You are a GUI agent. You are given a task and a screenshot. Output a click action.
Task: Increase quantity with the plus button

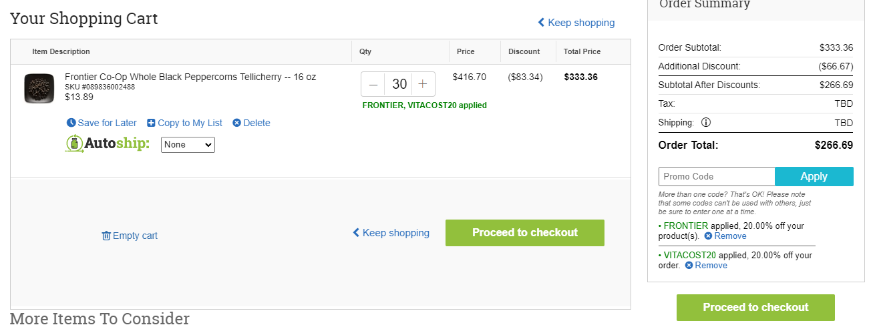tap(423, 85)
